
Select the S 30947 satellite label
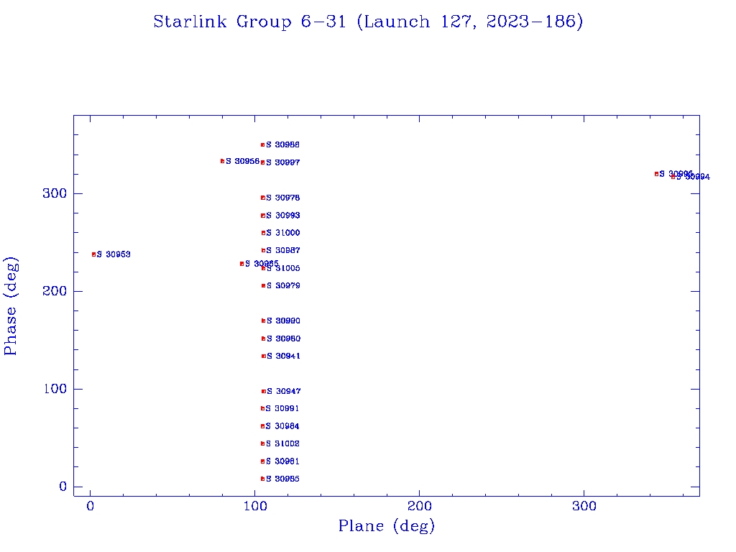coord(283,392)
